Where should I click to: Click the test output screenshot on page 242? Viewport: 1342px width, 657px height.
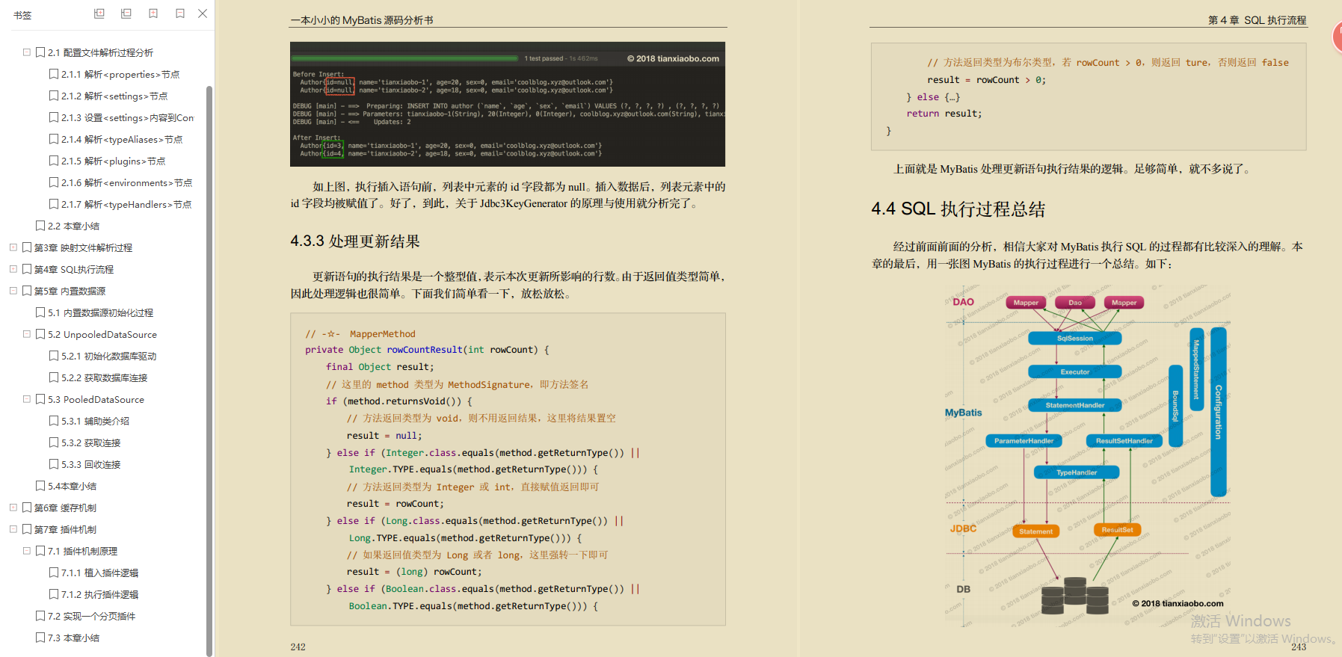click(x=508, y=104)
